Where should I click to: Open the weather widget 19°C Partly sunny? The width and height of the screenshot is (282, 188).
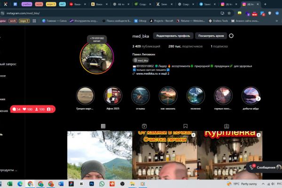242,184
